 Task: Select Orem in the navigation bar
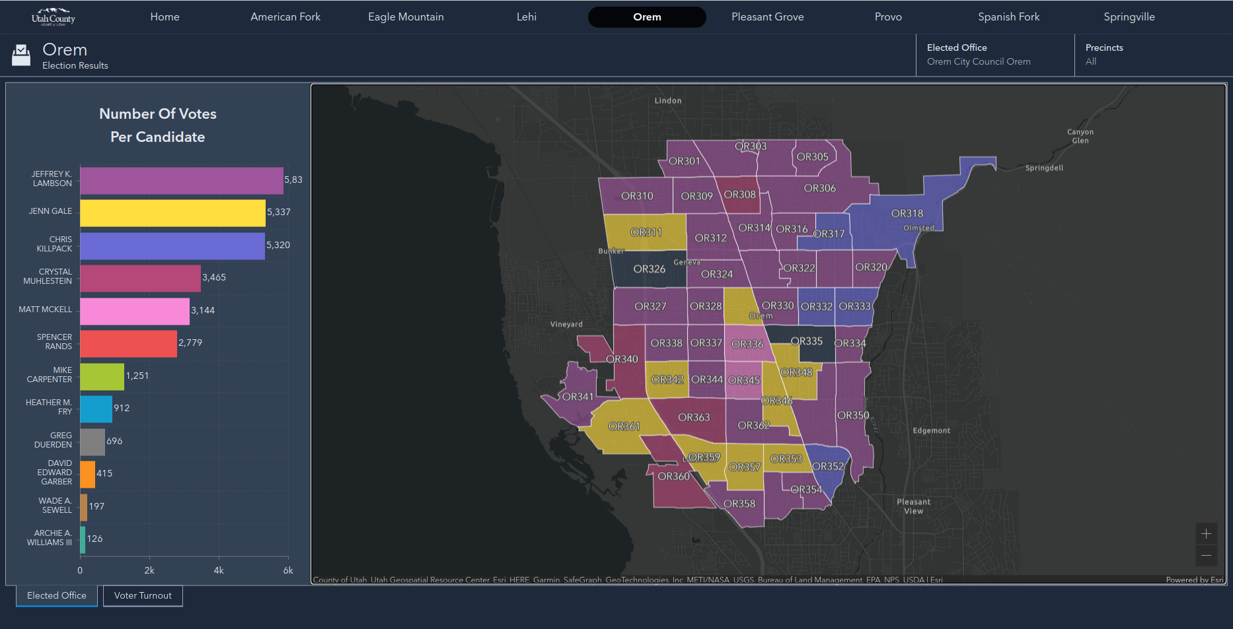[646, 17]
